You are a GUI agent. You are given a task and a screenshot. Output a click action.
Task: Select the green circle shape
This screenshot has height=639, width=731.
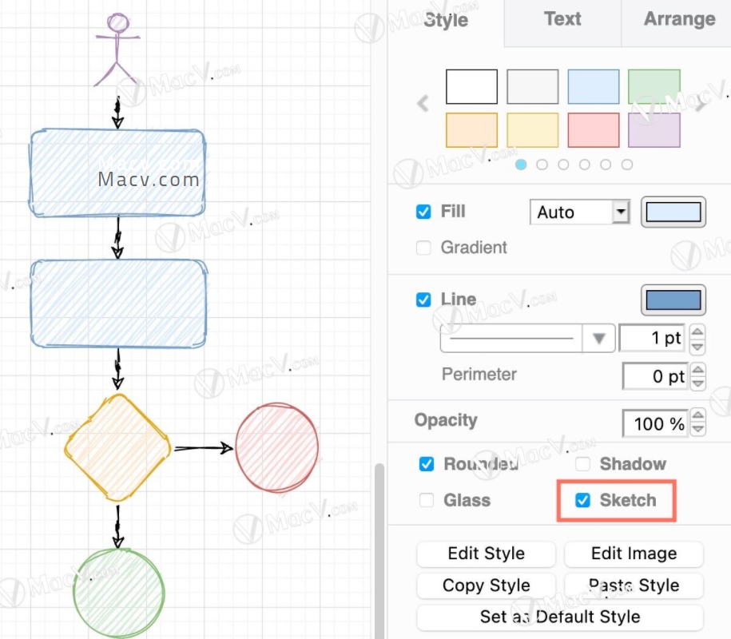pos(119,593)
